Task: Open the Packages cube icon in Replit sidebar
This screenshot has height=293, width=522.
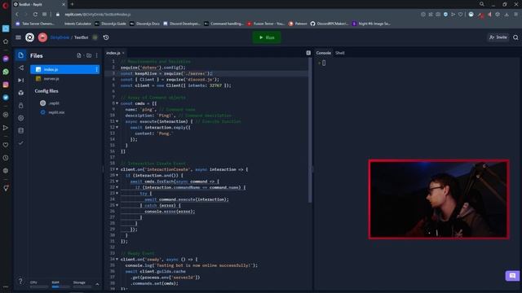Action: 20,93
